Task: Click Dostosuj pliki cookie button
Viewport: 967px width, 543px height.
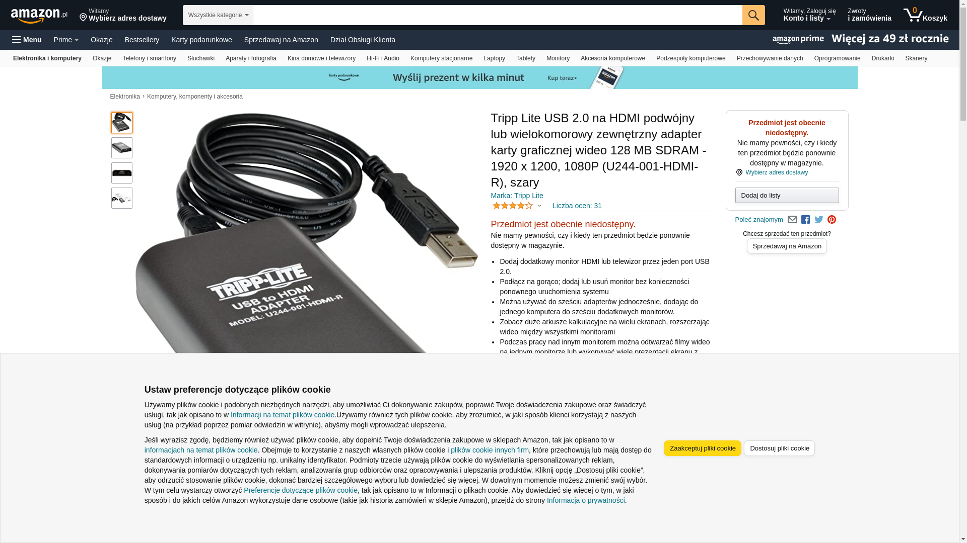Action: [x=779, y=448]
